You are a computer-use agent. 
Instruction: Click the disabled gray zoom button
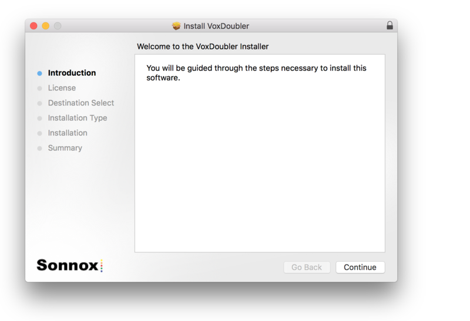click(58, 26)
